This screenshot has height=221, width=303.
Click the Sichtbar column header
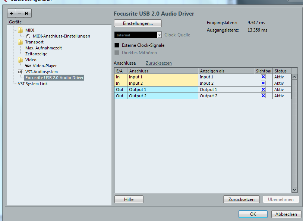coord(263,71)
